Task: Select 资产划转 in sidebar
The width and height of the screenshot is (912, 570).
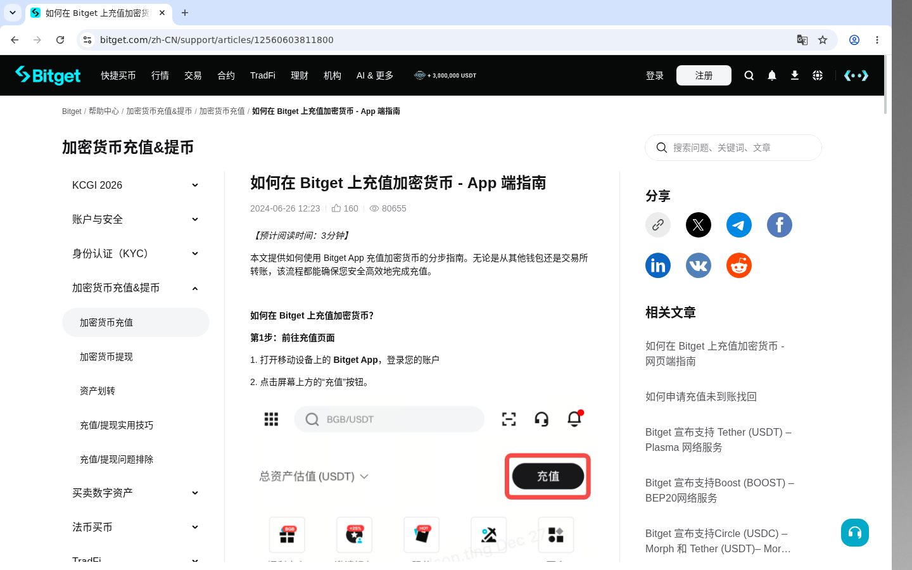Action: pos(136,391)
